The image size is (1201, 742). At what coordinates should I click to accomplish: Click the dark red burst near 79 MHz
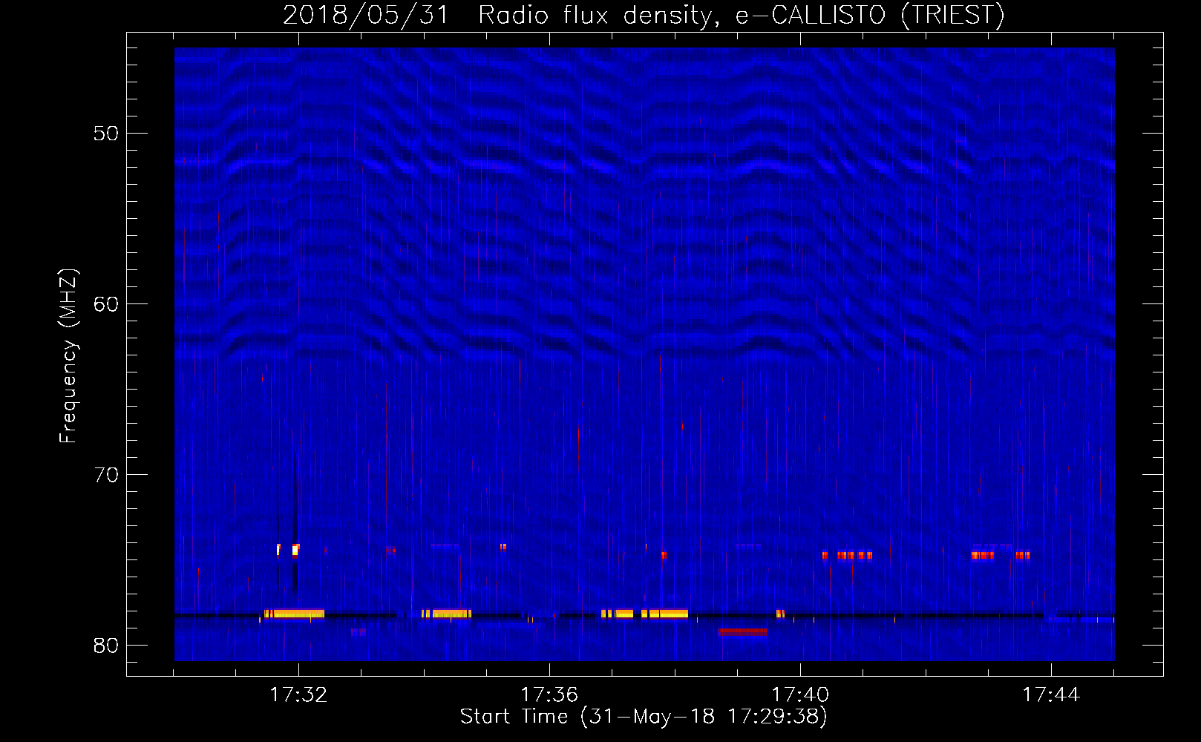[x=742, y=632]
